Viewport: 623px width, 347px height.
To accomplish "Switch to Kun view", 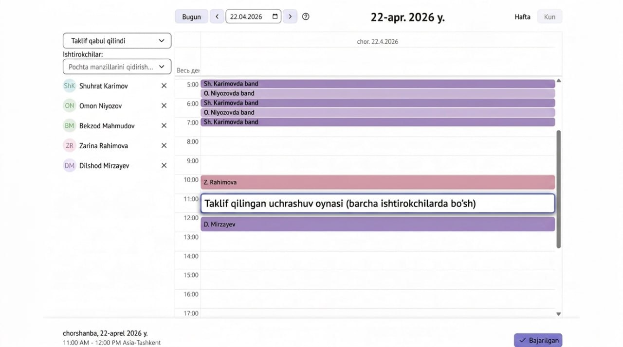I will point(550,17).
